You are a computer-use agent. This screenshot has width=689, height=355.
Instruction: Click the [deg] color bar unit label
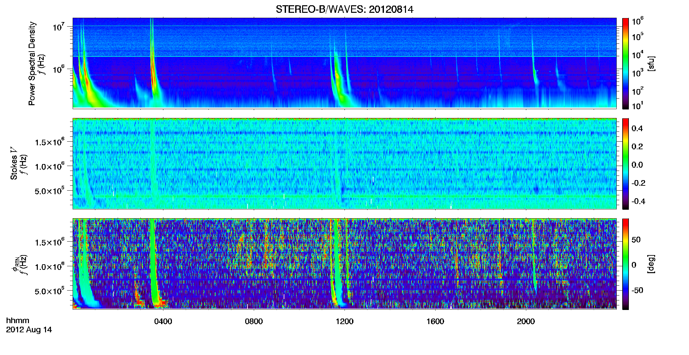tap(651, 264)
